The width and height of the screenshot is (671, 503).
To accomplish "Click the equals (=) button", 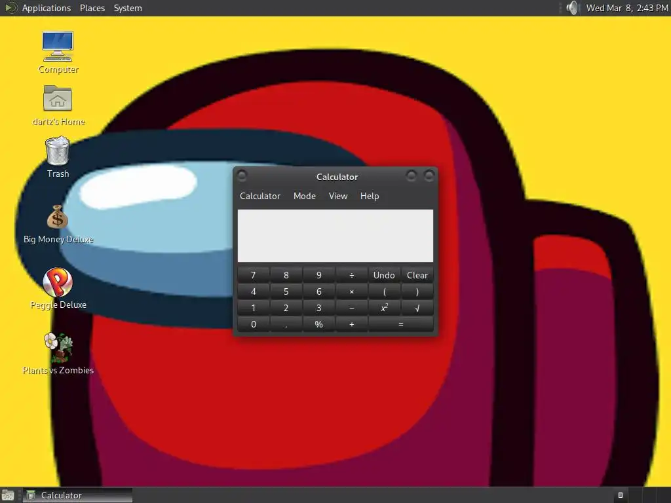I will 401,324.
